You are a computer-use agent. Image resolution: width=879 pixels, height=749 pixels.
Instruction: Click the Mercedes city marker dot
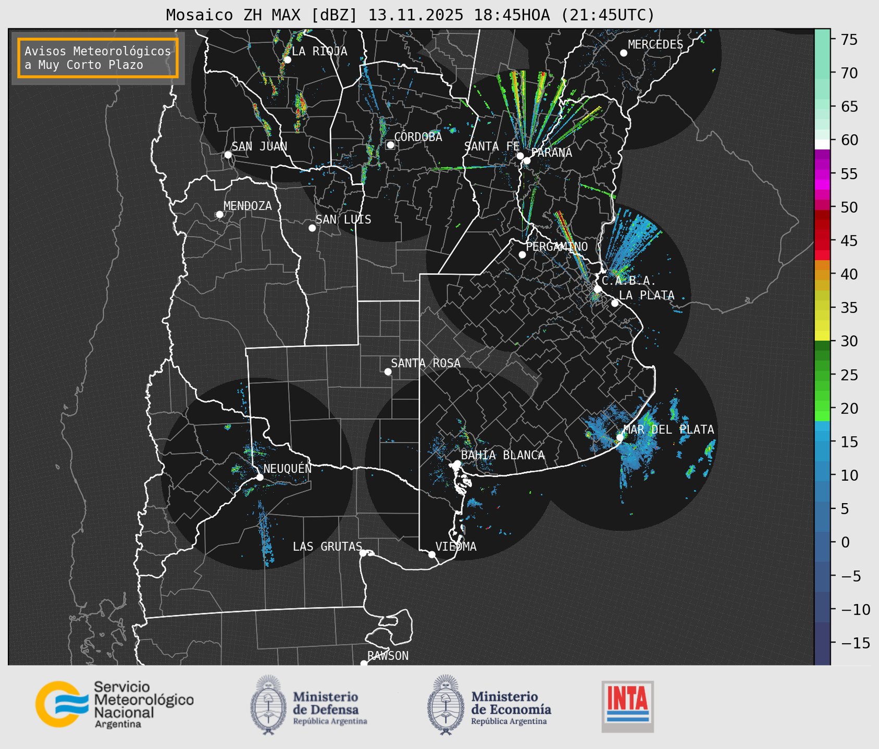point(623,53)
